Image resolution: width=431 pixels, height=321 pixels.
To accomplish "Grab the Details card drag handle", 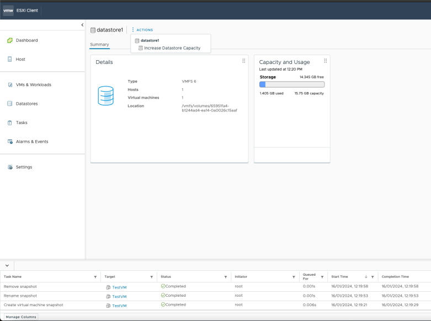I will (243, 61).
